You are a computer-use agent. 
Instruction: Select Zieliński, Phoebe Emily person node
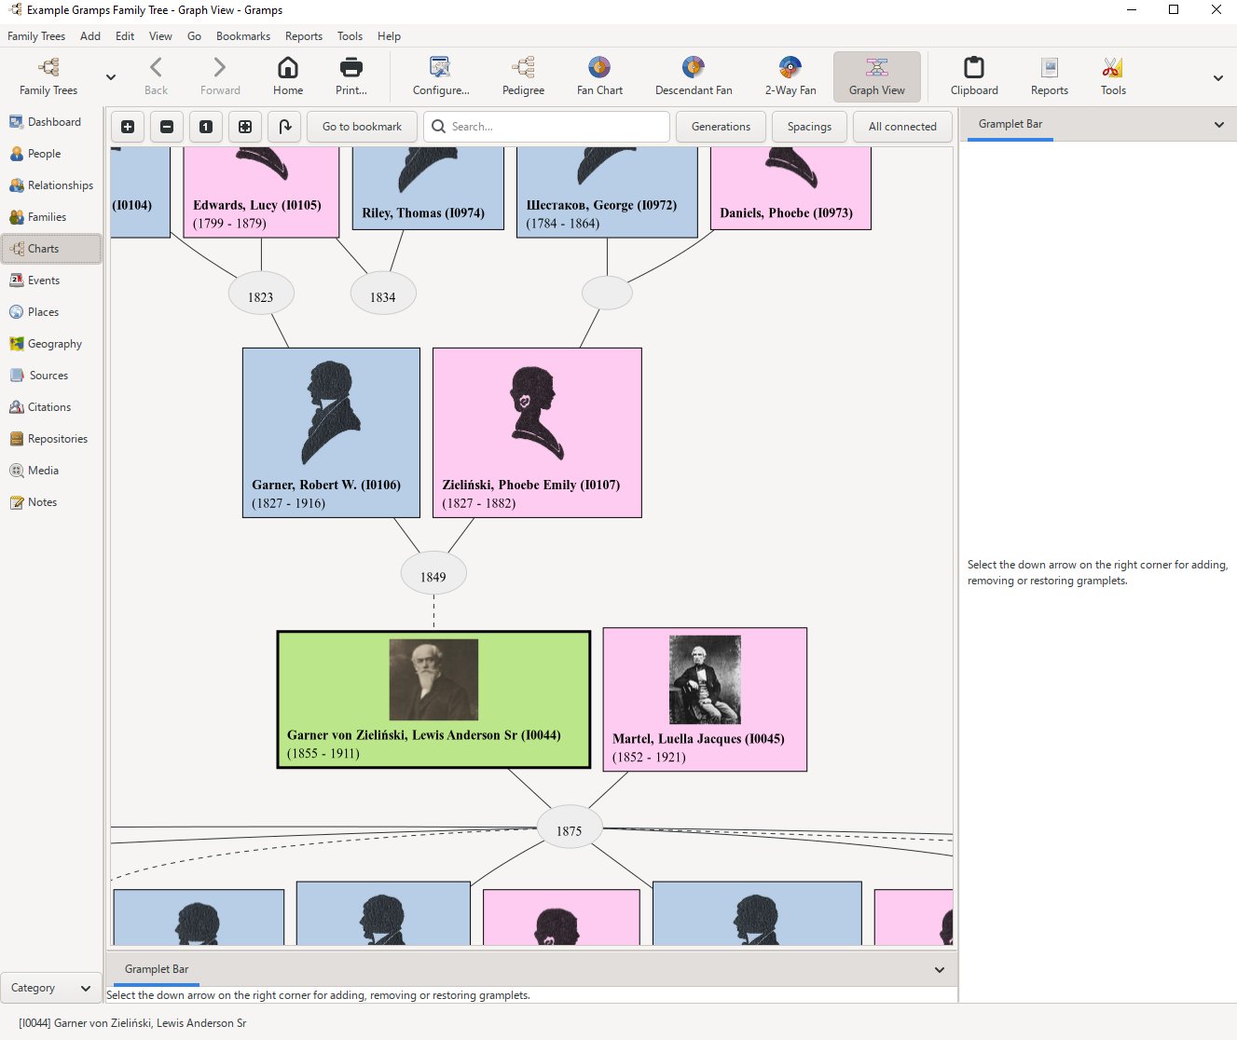(537, 432)
